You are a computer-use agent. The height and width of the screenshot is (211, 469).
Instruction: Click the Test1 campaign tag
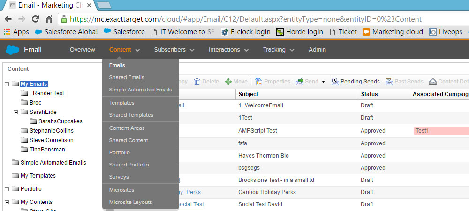[441, 131]
